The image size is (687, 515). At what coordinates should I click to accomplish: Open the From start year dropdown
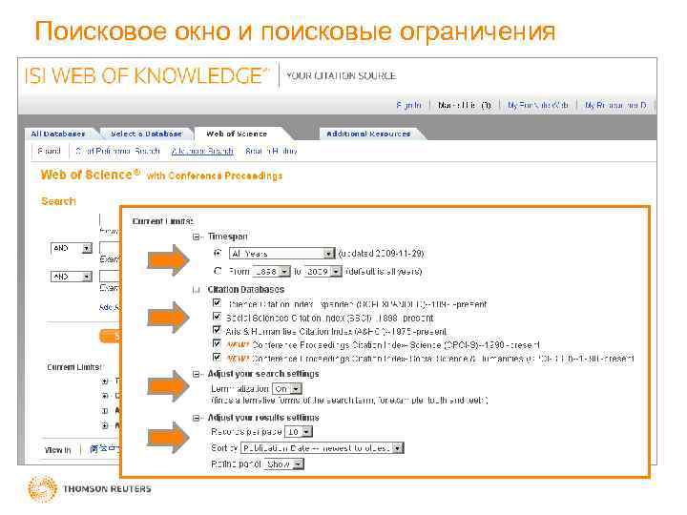pos(272,272)
